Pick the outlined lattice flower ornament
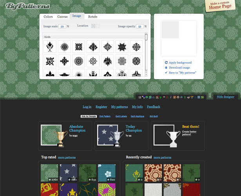Viewport: 241px width, 196px height. tap(93, 61)
